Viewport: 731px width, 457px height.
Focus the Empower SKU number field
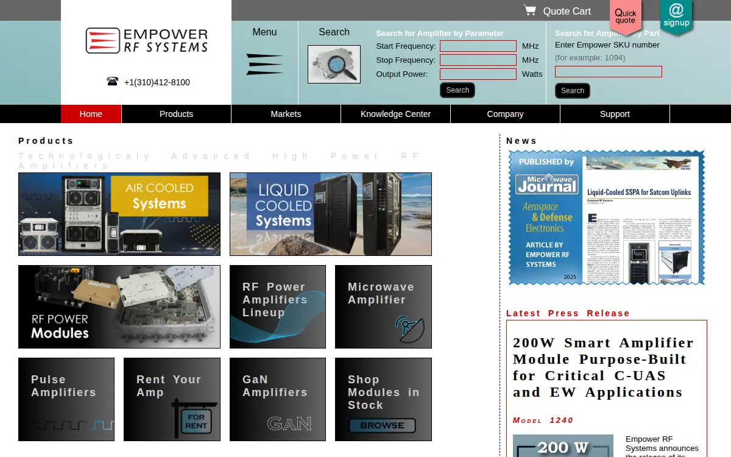click(x=608, y=71)
